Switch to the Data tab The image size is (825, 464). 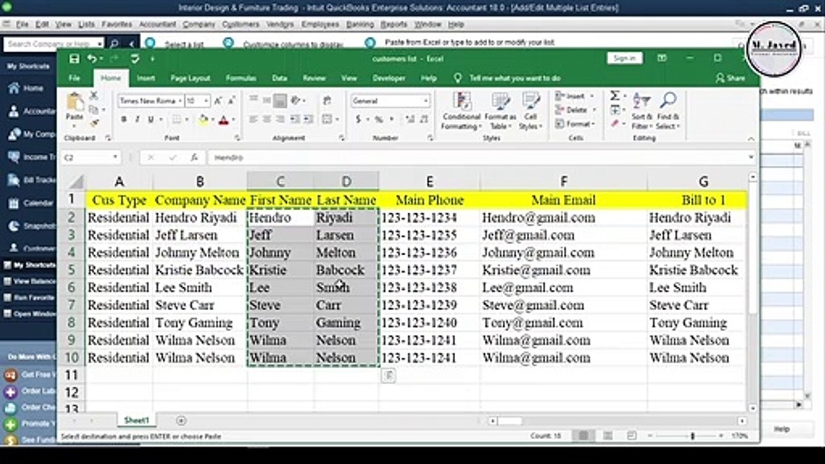(280, 78)
